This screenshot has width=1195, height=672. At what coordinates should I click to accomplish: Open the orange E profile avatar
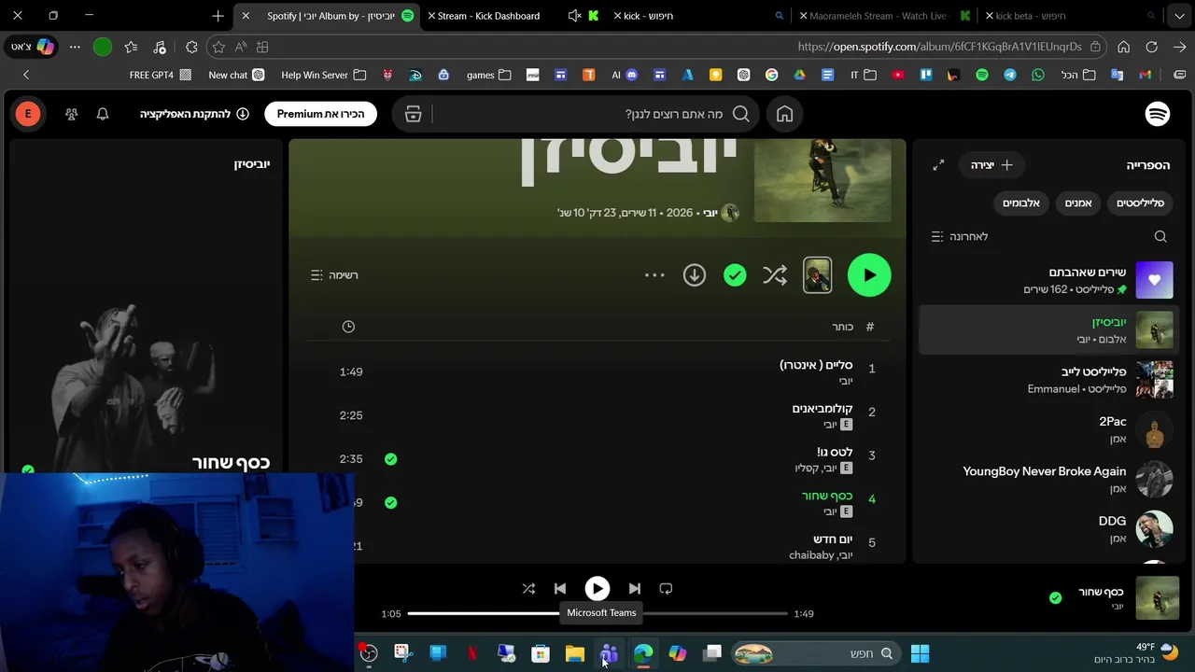click(28, 114)
